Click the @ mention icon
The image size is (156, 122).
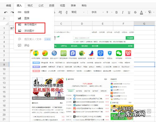(20, 39)
